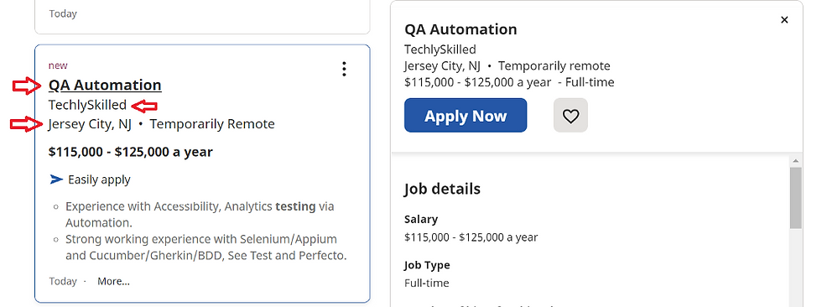Click the Full-time value under Job Type
Viewport: 822px width, 307px height.
pyautogui.click(x=427, y=283)
